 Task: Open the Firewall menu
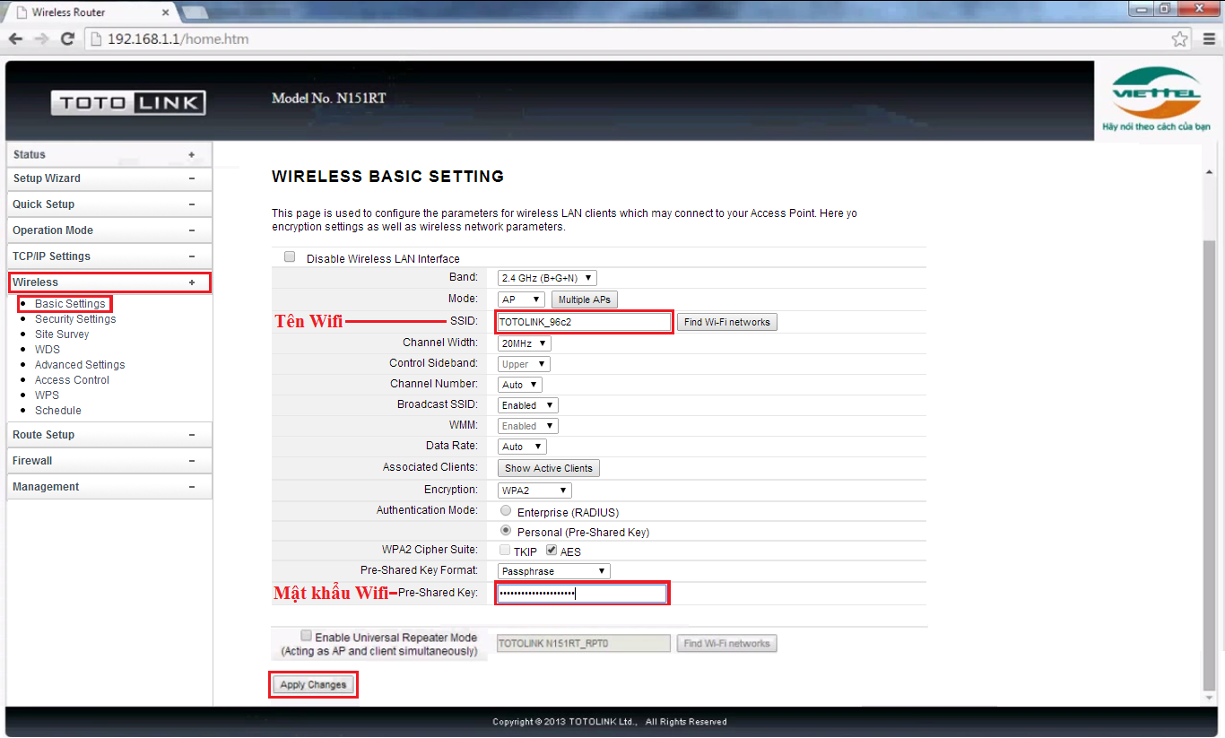pyautogui.click(x=109, y=461)
